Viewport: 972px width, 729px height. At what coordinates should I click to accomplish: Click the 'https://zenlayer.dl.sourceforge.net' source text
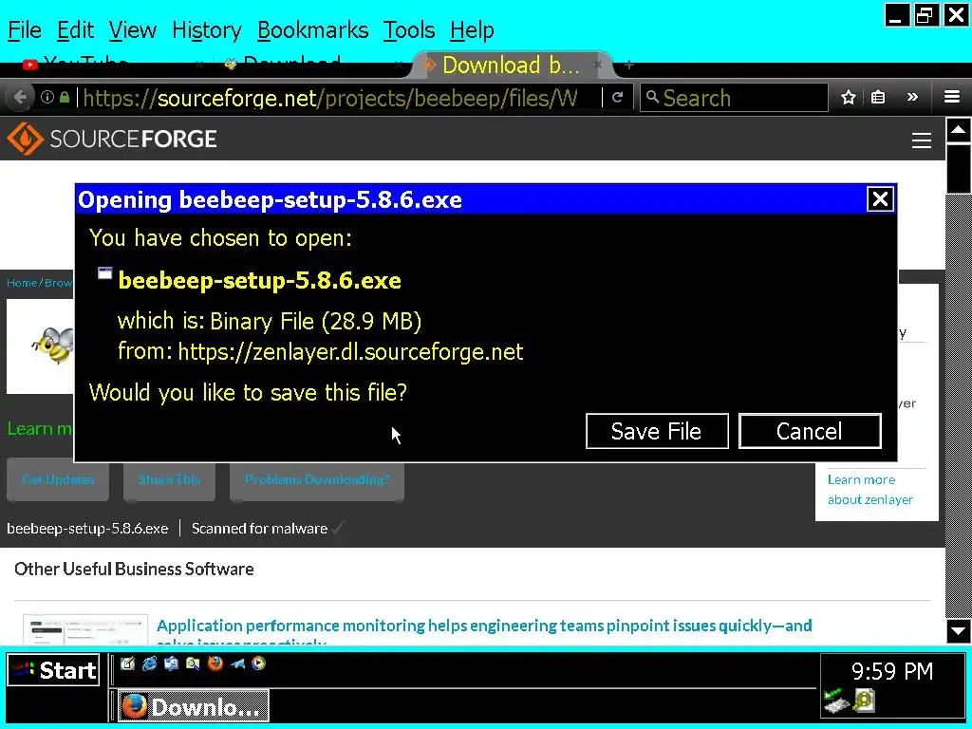pyautogui.click(x=350, y=351)
